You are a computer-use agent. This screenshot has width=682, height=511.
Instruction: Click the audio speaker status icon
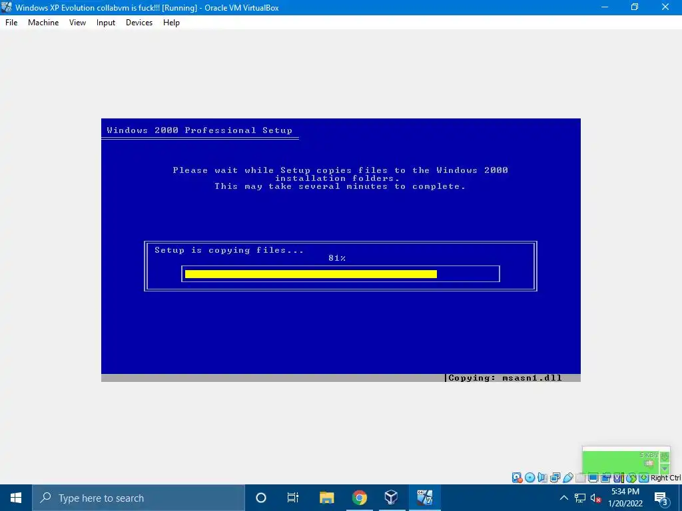(542, 478)
